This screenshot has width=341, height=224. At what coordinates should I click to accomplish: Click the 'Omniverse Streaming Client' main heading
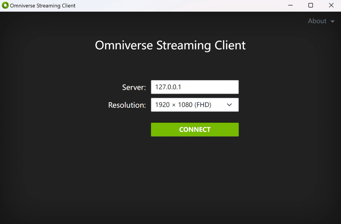[170, 45]
